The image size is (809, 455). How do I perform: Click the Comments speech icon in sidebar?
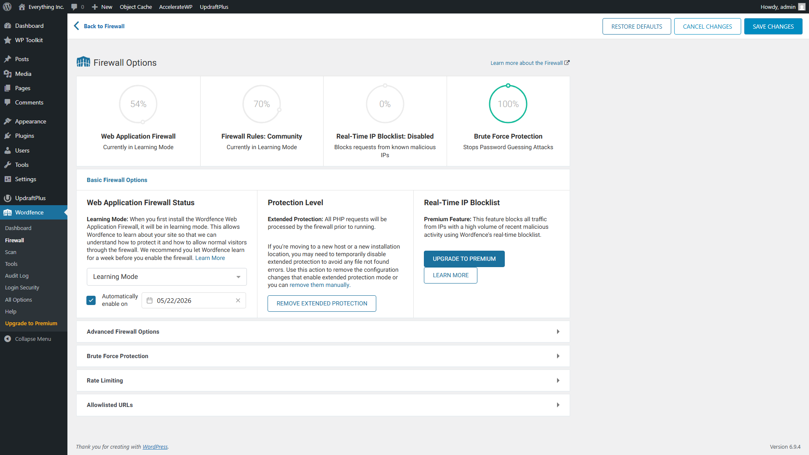tap(8, 102)
